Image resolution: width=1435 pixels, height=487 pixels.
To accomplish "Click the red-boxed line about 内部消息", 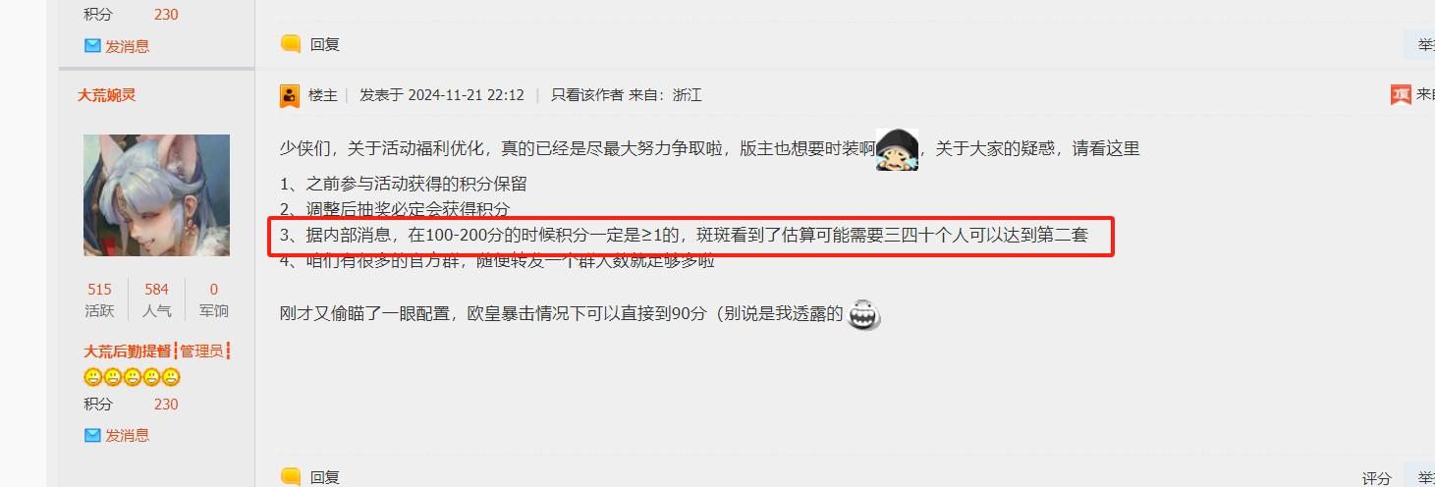I will point(690,236).
